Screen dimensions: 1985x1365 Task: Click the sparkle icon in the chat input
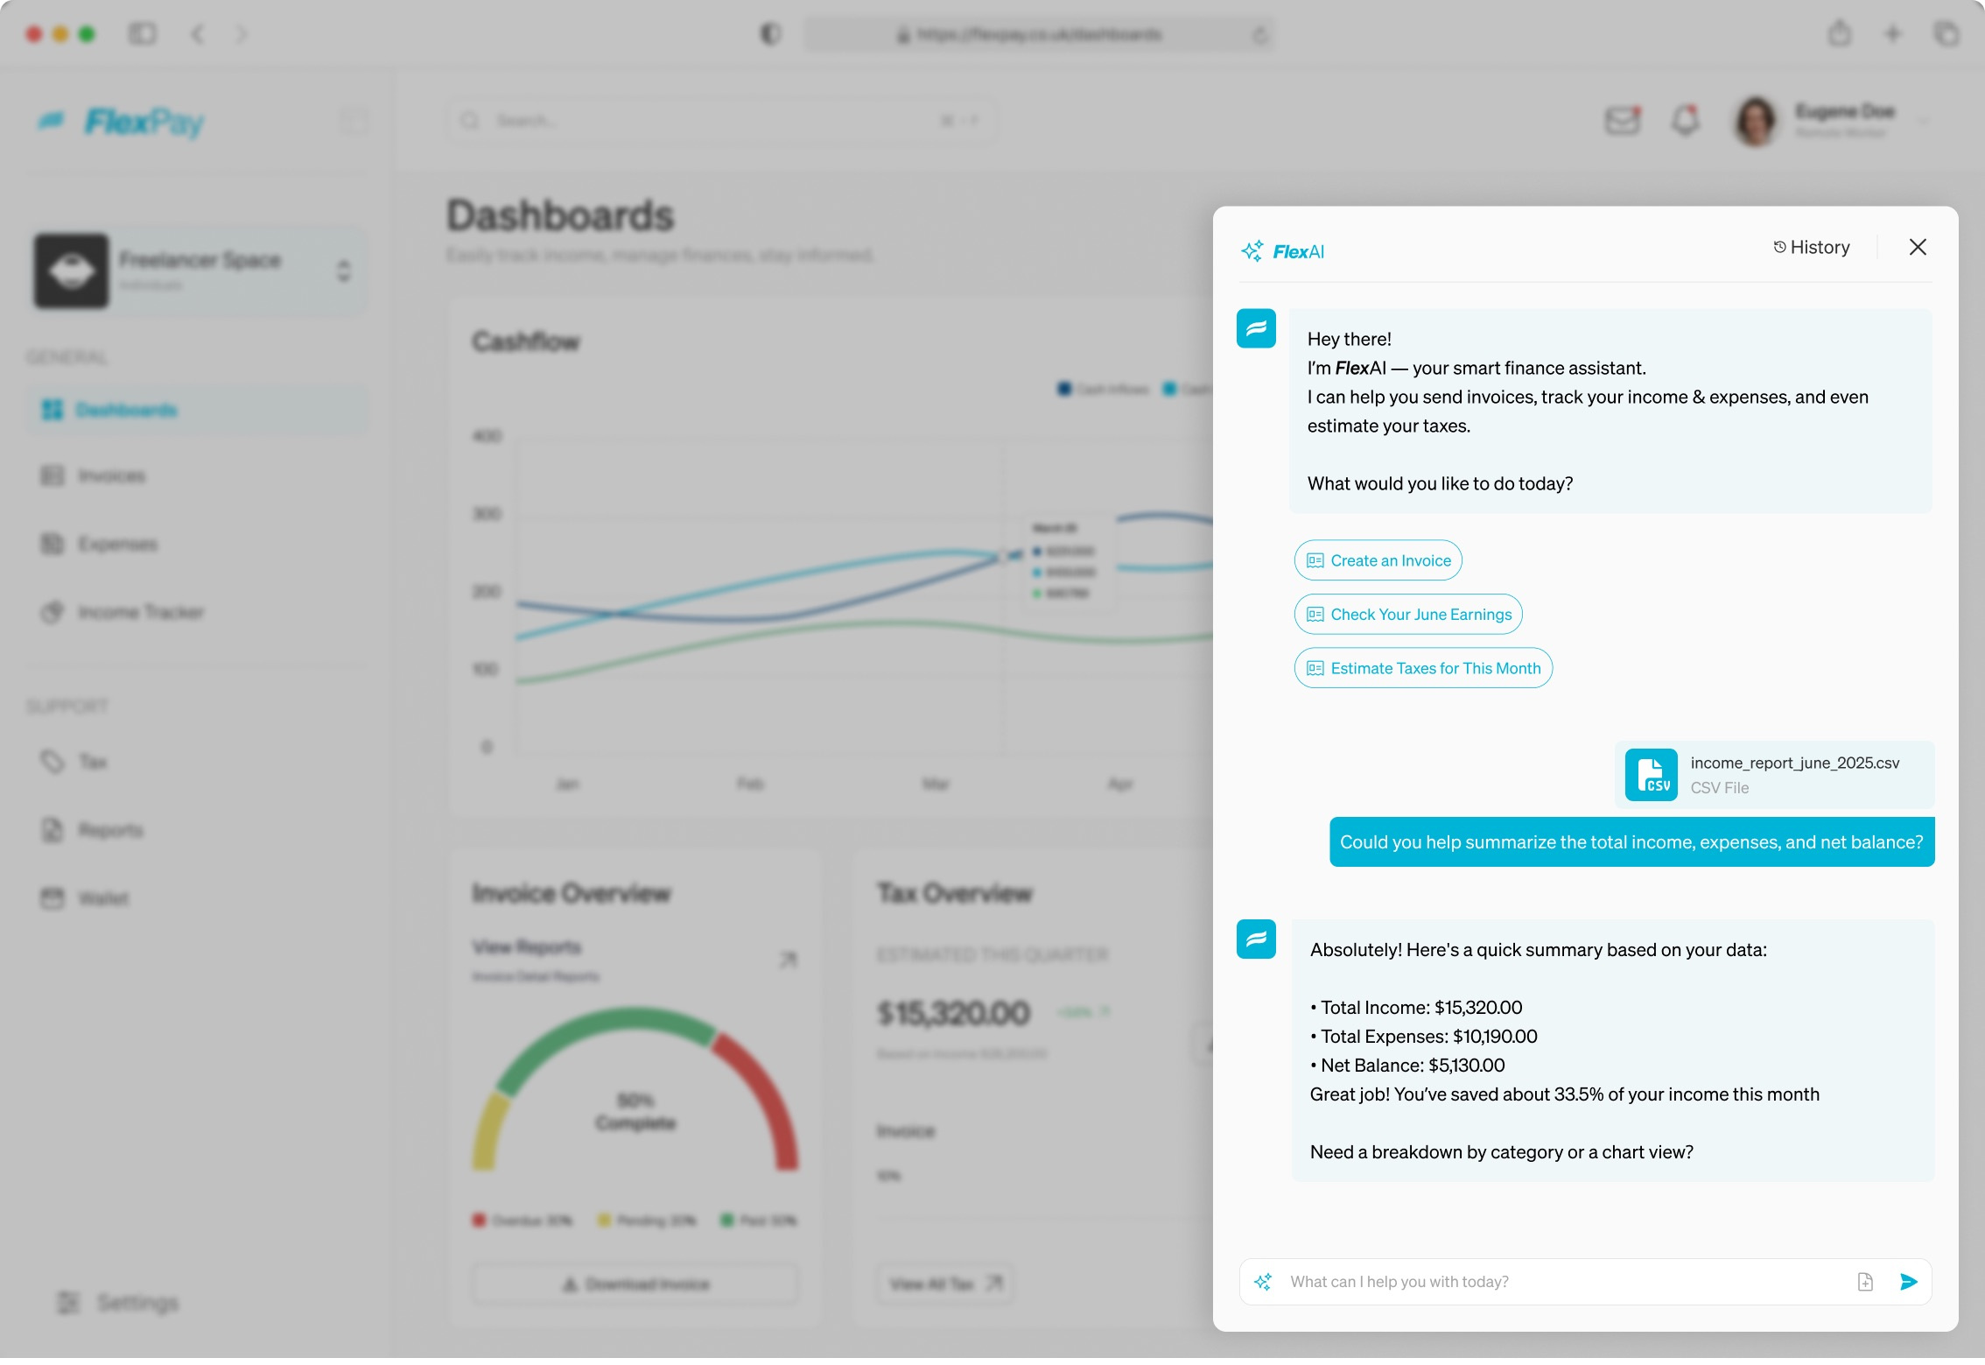[x=1262, y=1282]
